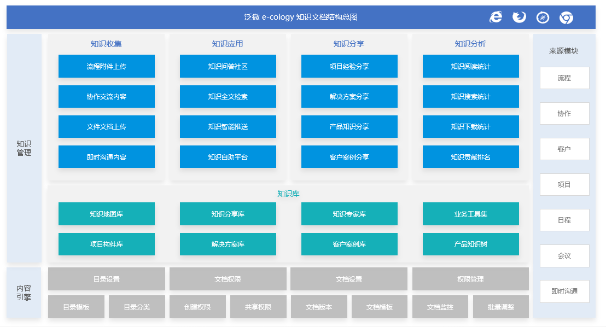Click 知识专家库 teal block
This screenshot has width=606, height=327.
coord(349,214)
